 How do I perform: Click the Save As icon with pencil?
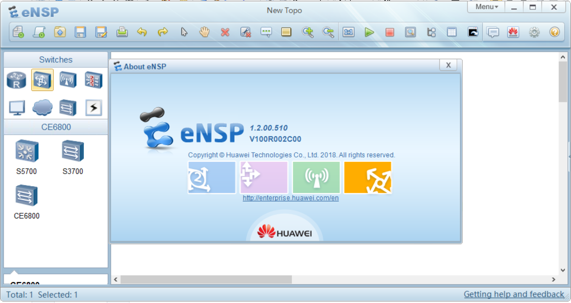pos(101,32)
